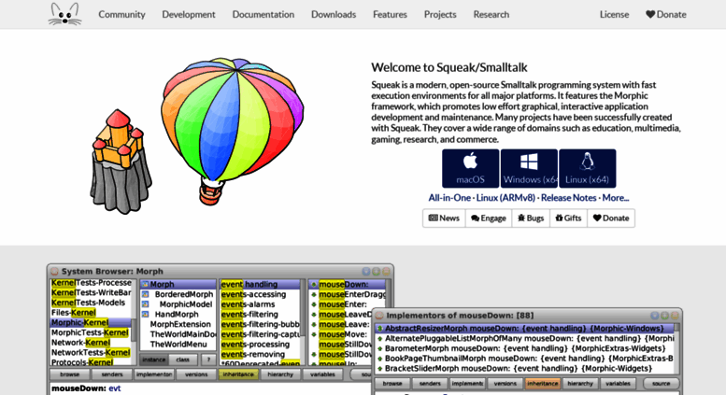
Task: Open the Research page
Action: coord(491,14)
